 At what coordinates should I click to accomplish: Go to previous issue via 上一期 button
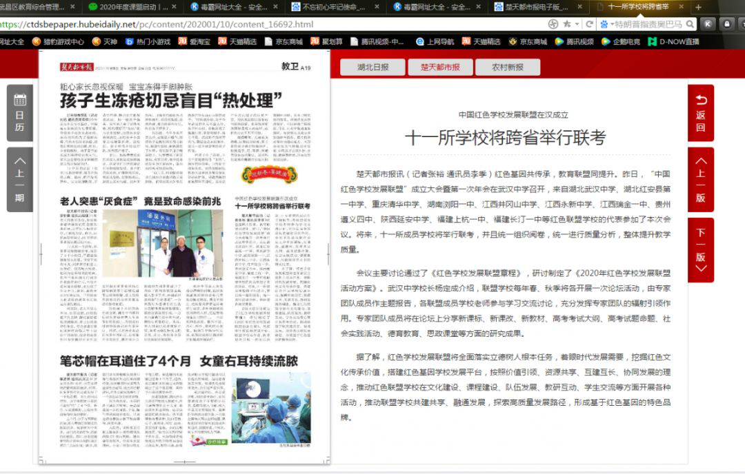pyautogui.click(x=19, y=179)
